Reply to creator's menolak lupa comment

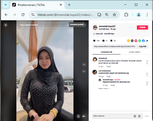coord(113,85)
